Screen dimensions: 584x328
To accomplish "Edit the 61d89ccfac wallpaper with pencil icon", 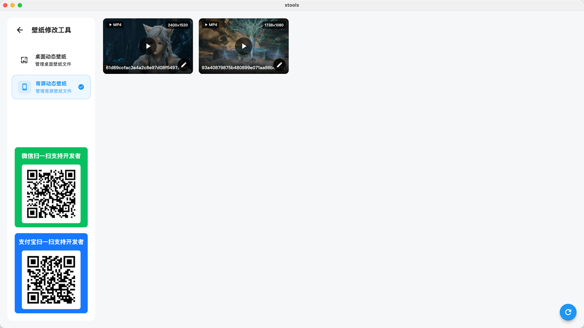I will 183,65.
